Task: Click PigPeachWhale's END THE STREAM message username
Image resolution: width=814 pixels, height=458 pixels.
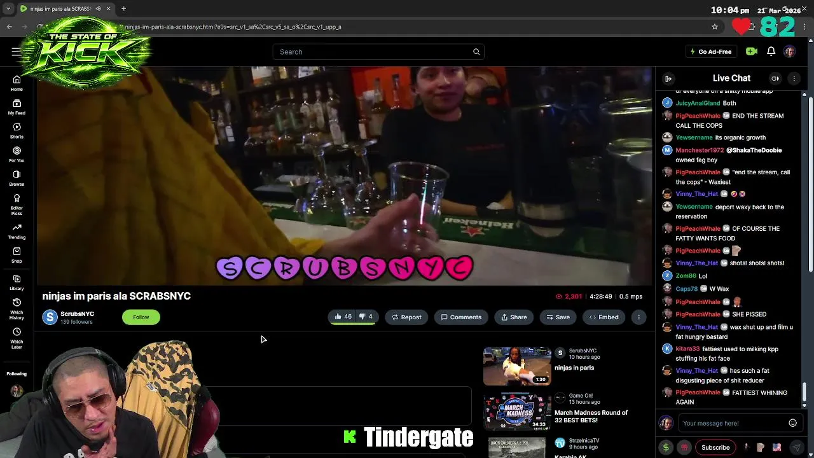Action: [x=698, y=116]
